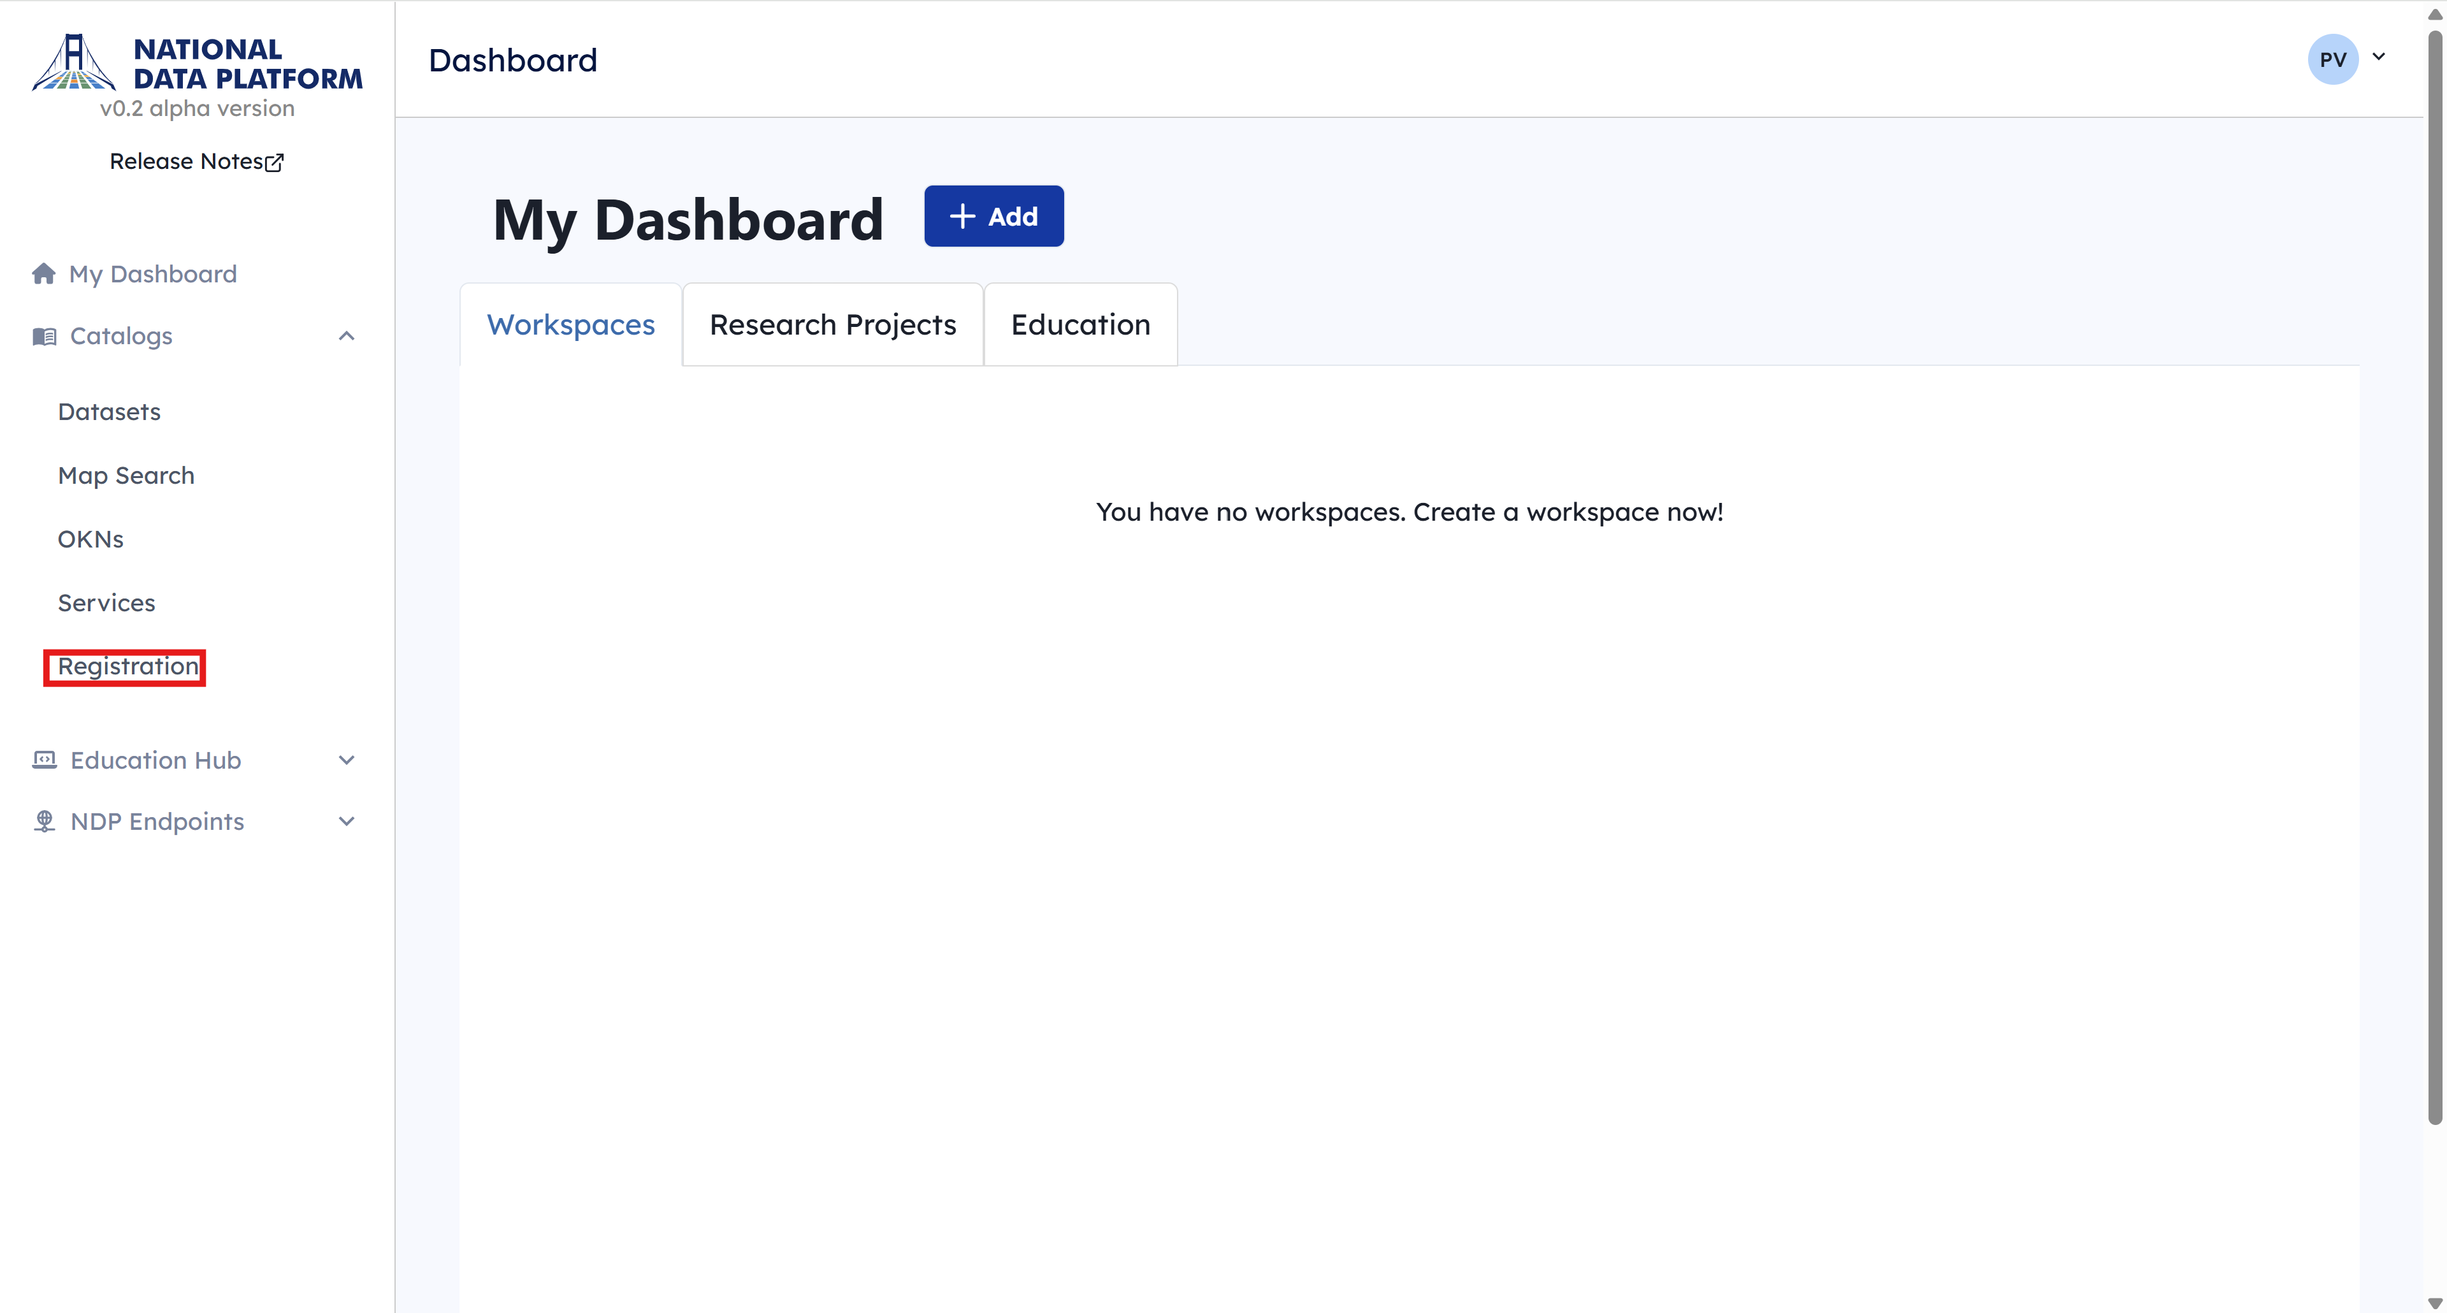Open the user account dropdown arrow

(2379, 57)
